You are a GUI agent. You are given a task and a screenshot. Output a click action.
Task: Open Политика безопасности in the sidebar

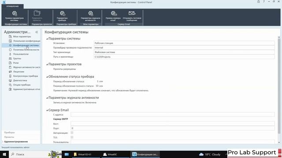26,50
